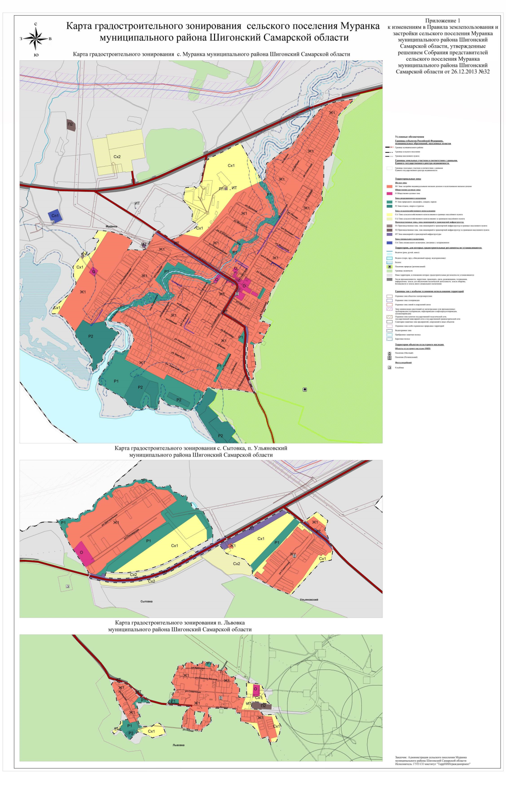This screenshot has height=788, width=506.
Task: Click the cemetery marker west of Сытовка
Action: coord(67,586)
